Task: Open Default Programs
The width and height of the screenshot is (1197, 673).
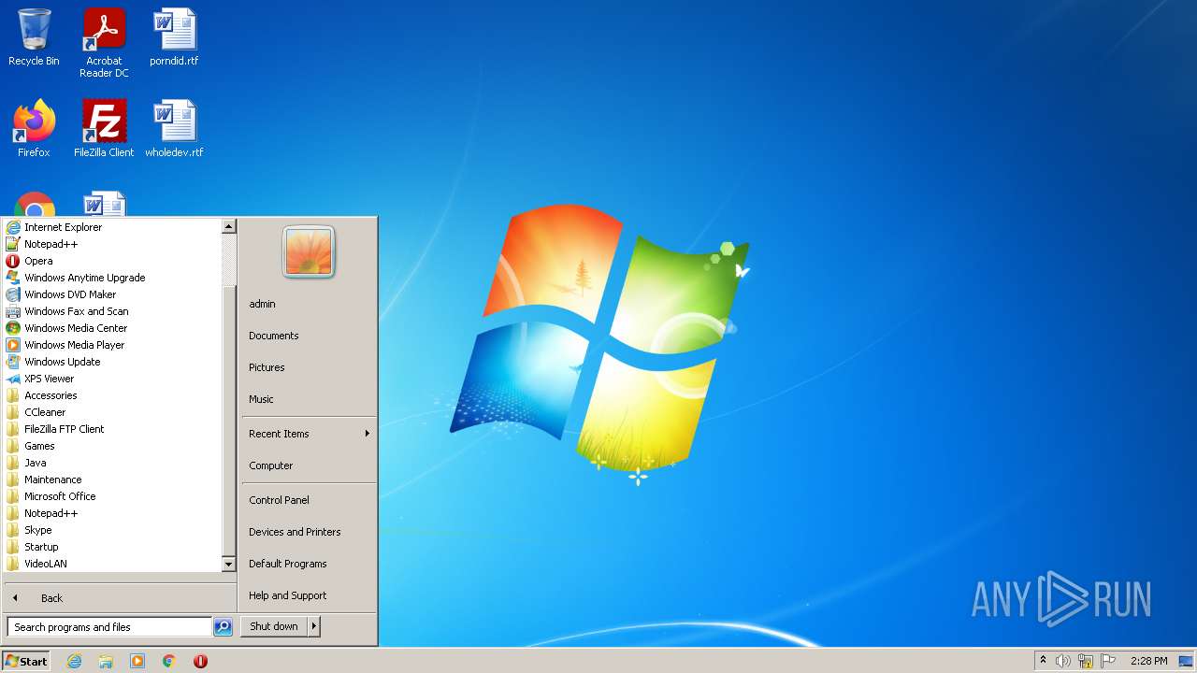Action: pos(309,564)
